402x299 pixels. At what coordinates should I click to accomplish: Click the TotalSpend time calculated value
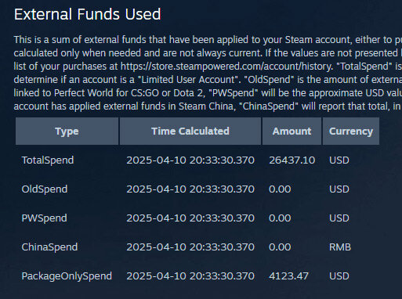(190, 160)
